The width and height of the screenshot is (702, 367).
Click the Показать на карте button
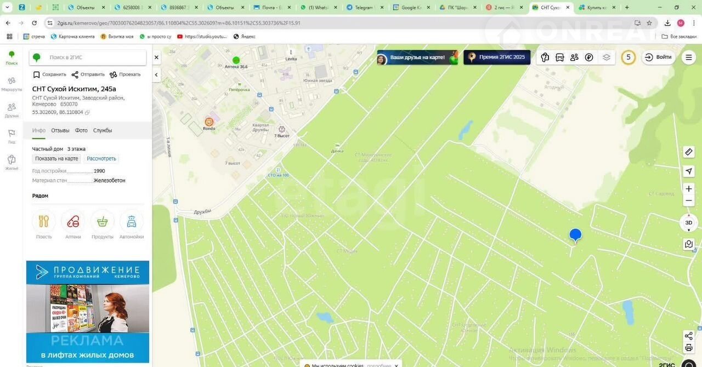56,159
